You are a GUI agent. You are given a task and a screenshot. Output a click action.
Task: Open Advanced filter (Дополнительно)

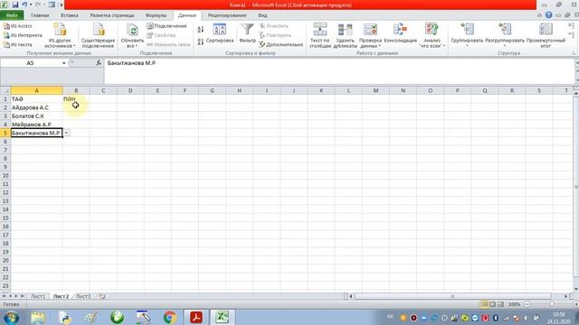point(280,44)
